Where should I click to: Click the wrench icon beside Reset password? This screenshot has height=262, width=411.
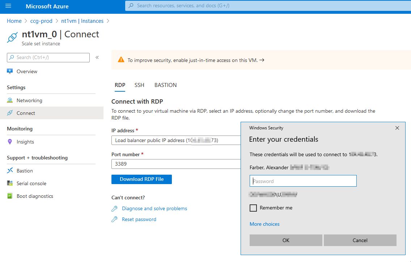(115, 220)
